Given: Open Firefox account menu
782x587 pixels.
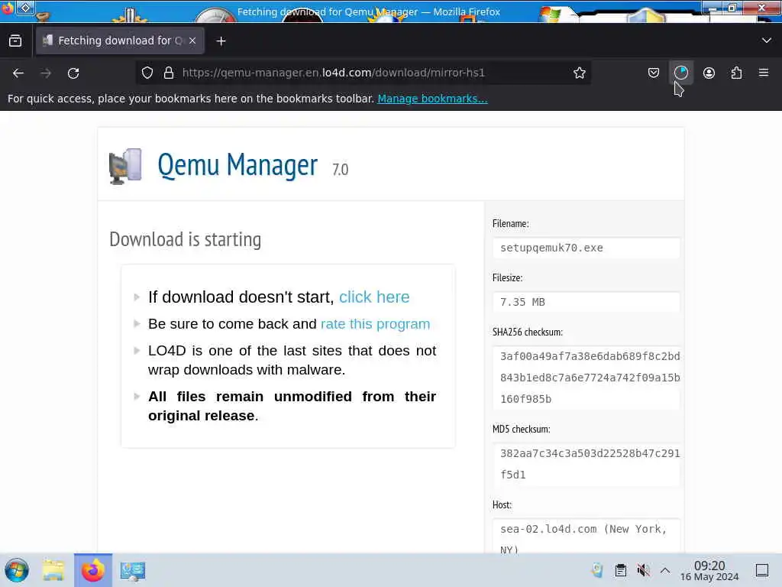Looking at the screenshot, I should (709, 73).
